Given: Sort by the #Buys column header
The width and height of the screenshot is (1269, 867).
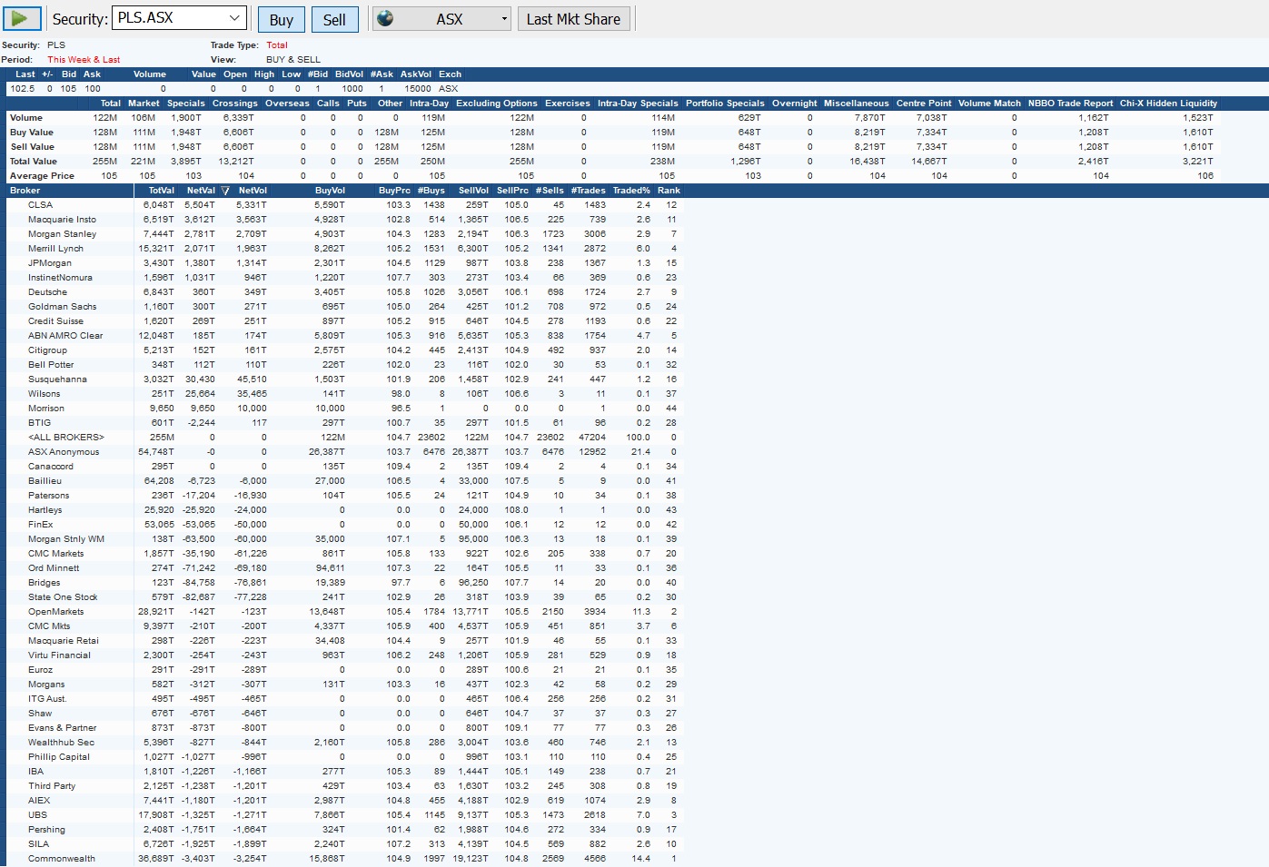Looking at the screenshot, I should click(x=431, y=191).
